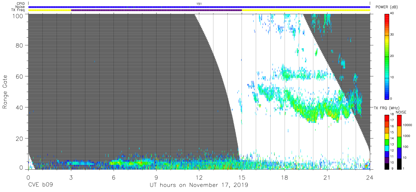416x192 pixels.
Task: Click the x-axis tick label 24
Action: click(370, 178)
